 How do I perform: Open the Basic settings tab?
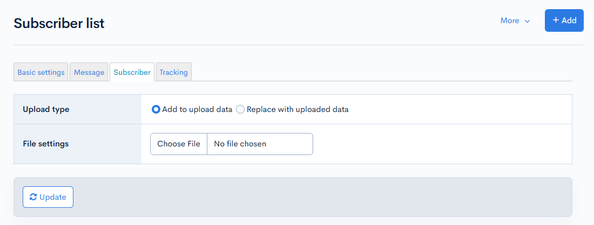(41, 72)
